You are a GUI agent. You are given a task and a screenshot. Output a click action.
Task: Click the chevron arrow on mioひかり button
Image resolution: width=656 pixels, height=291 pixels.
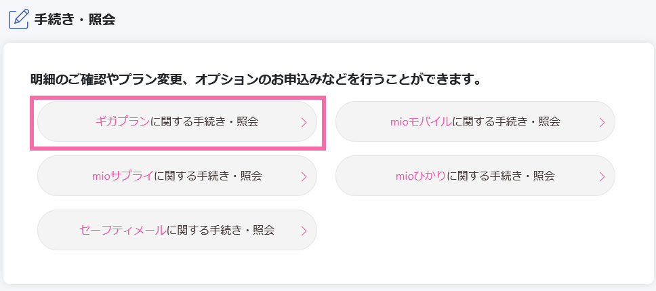602,176
